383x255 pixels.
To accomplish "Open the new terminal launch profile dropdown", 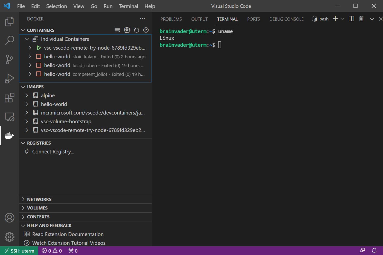I will point(342,19).
